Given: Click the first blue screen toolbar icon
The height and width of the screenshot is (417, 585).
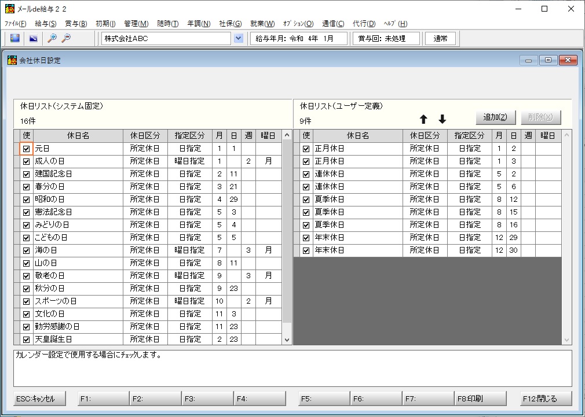Looking at the screenshot, I should click(x=15, y=38).
